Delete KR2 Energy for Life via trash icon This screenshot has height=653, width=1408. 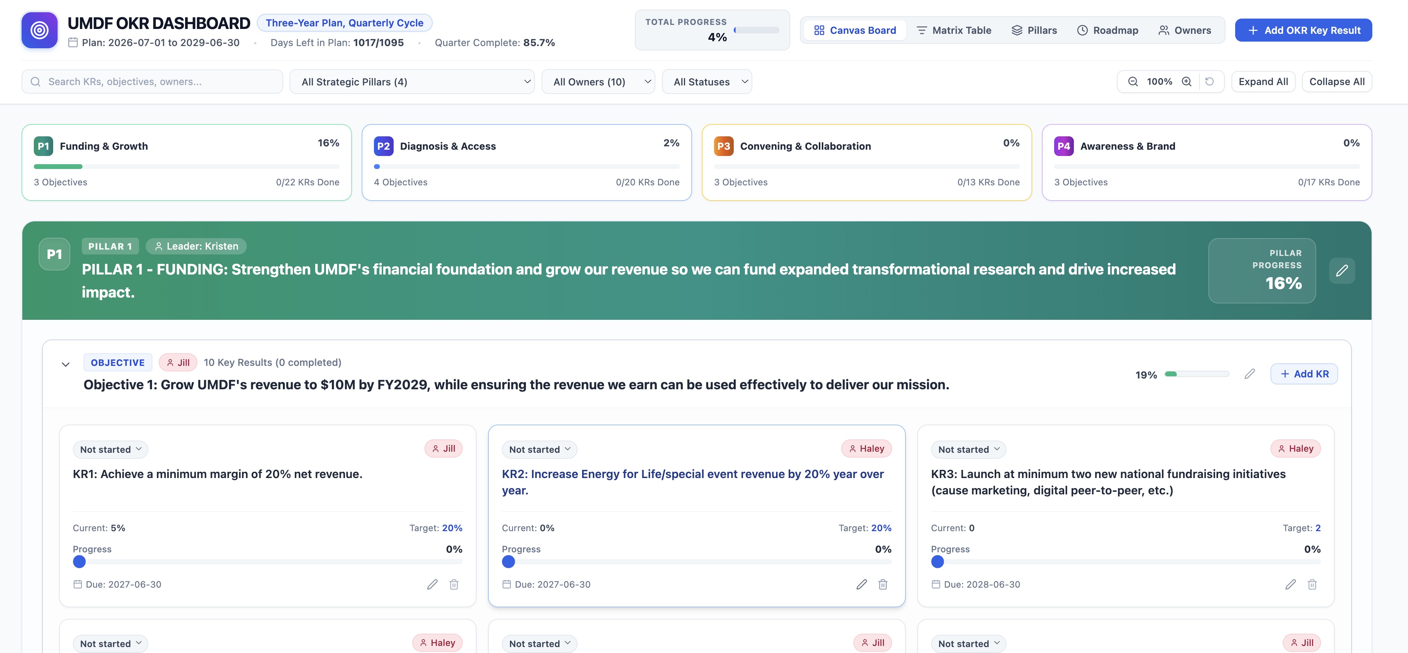(x=883, y=584)
